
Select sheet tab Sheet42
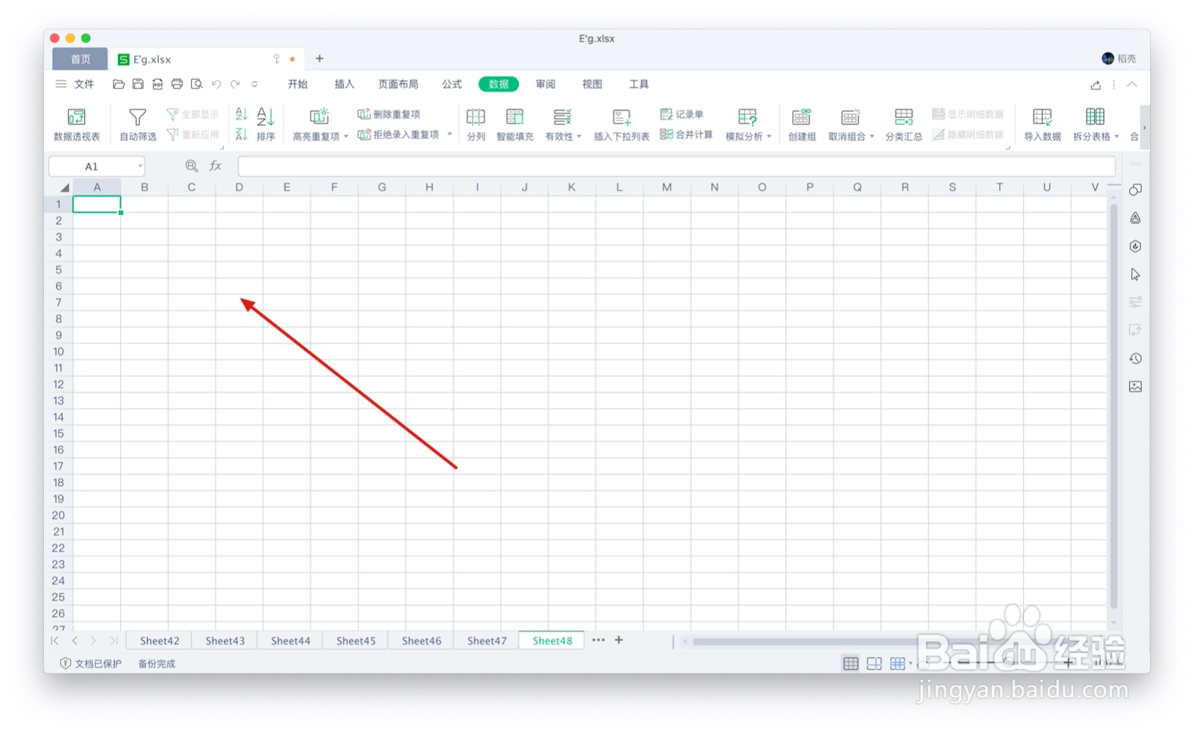point(159,641)
